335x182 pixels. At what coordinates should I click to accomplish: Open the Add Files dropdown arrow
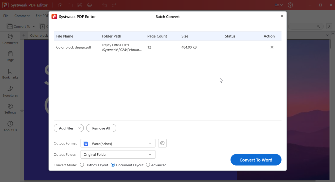point(79,128)
